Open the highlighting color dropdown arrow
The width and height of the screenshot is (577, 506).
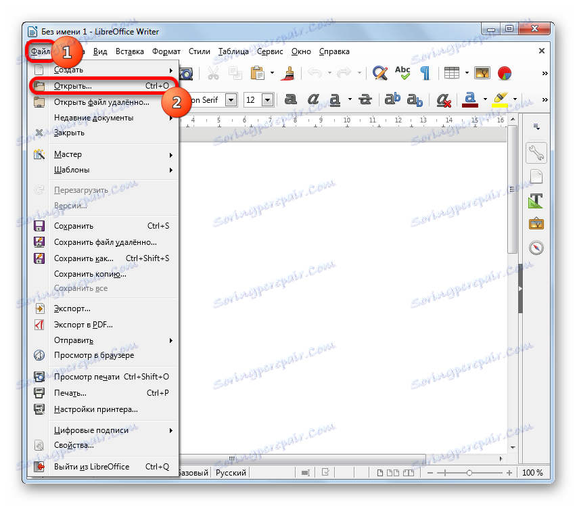[515, 99]
